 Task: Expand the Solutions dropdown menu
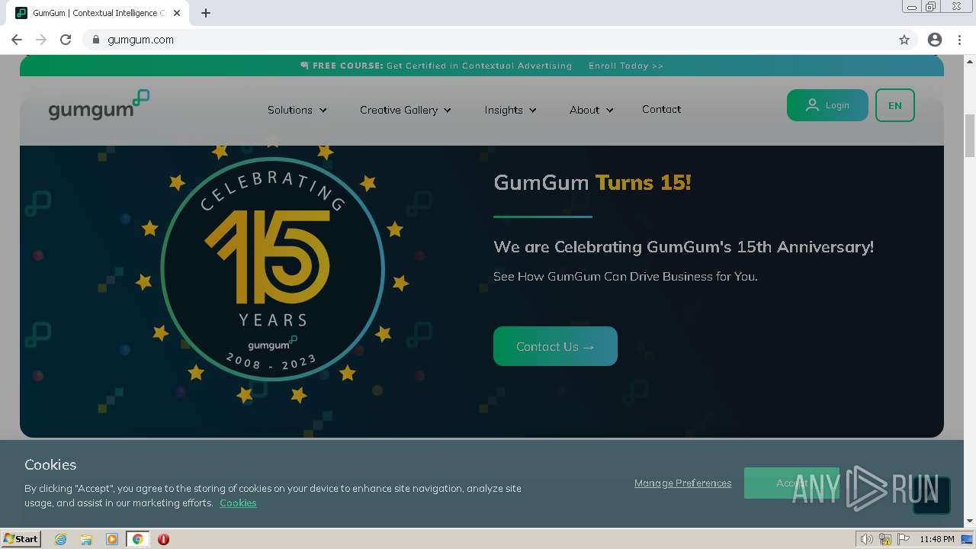[x=297, y=110]
